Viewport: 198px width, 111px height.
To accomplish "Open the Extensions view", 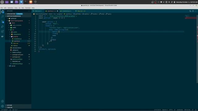I will [x=2, y=31].
